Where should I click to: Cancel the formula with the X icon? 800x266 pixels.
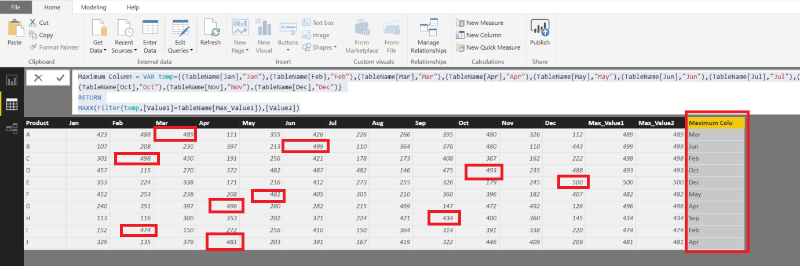[x=38, y=78]
